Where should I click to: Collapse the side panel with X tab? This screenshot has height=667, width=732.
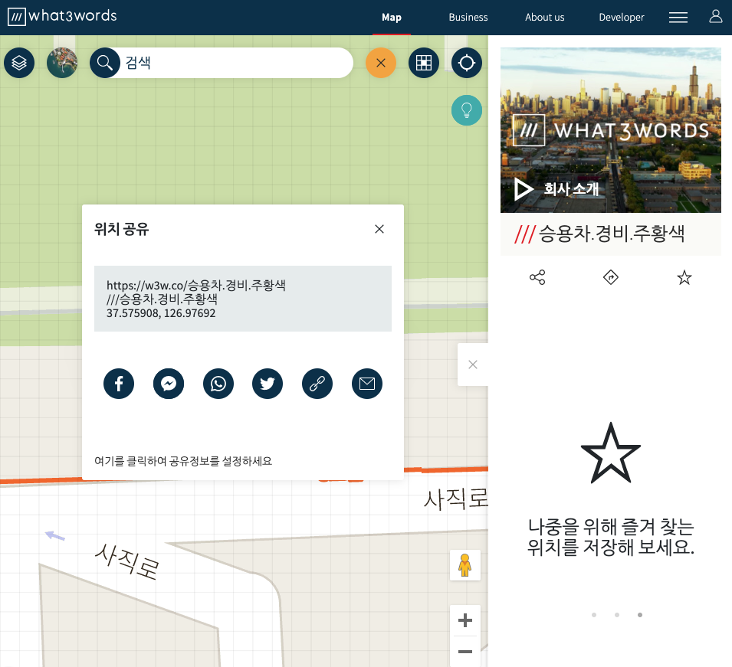point(473,365)
